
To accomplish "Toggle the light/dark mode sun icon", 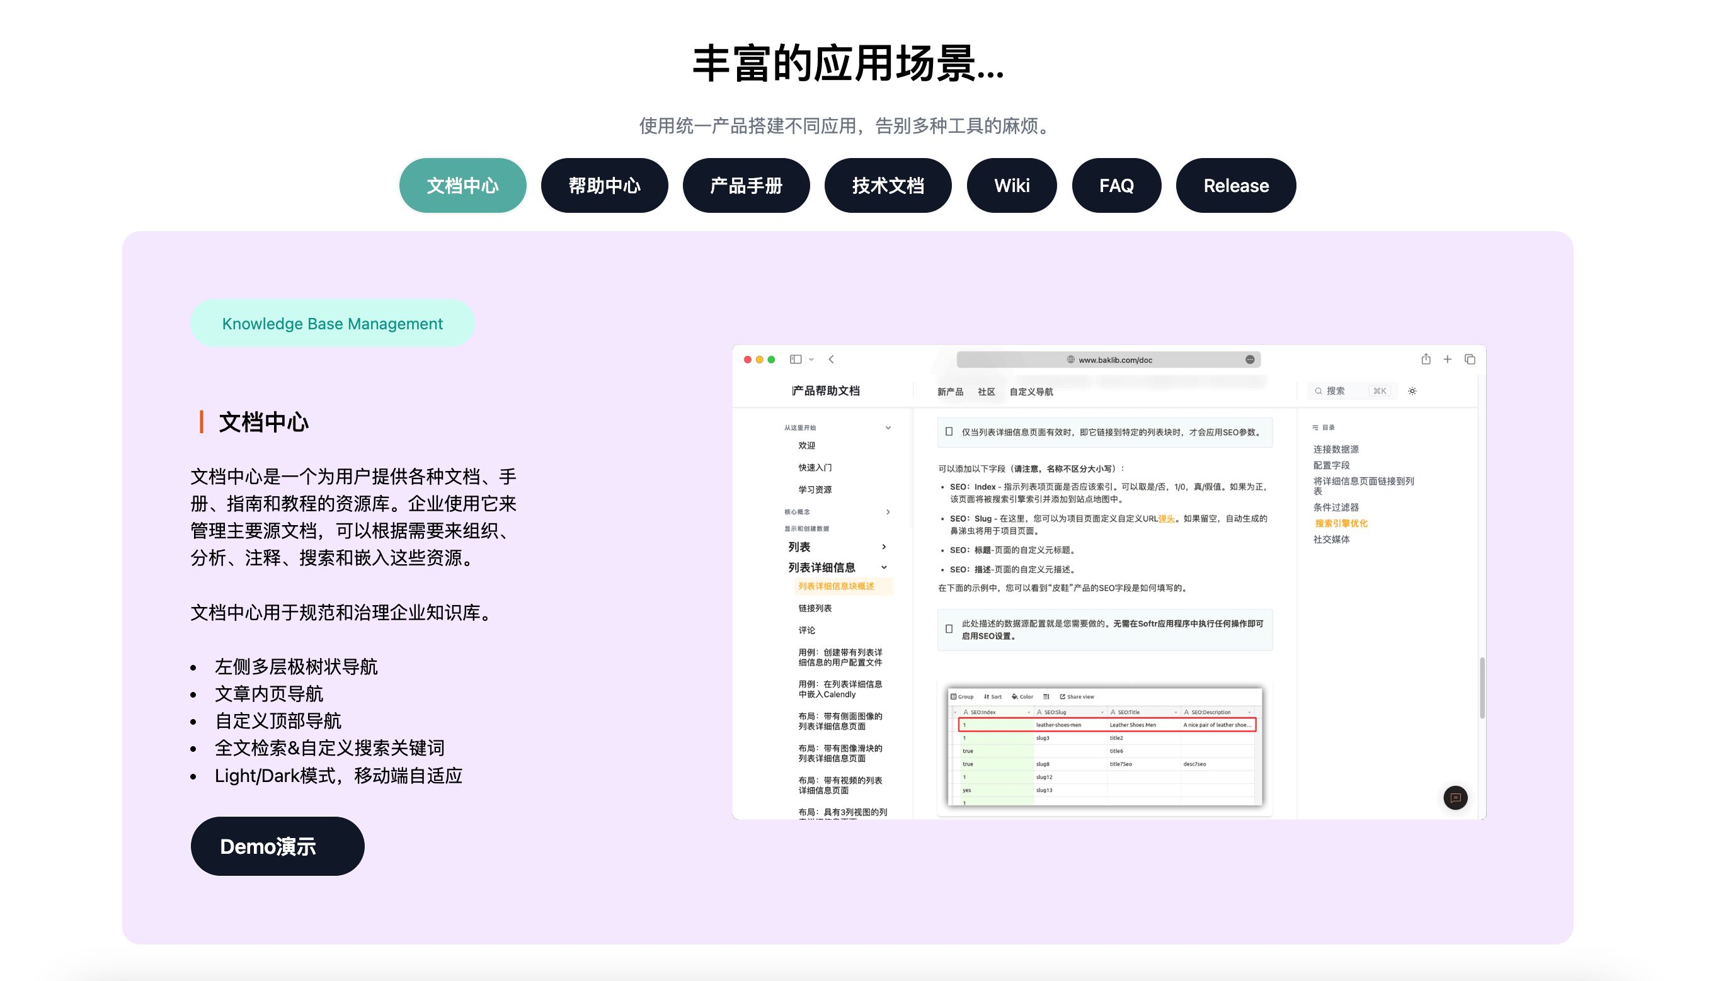I will coord(1412,392).
